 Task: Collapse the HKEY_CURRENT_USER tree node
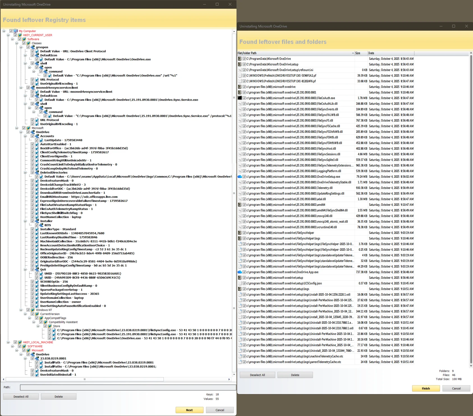8,35
